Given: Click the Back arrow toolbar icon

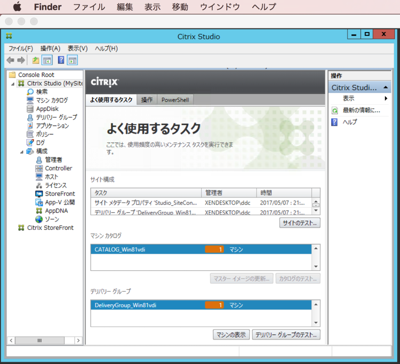Looking at the screenshot, I should point(11,61).
